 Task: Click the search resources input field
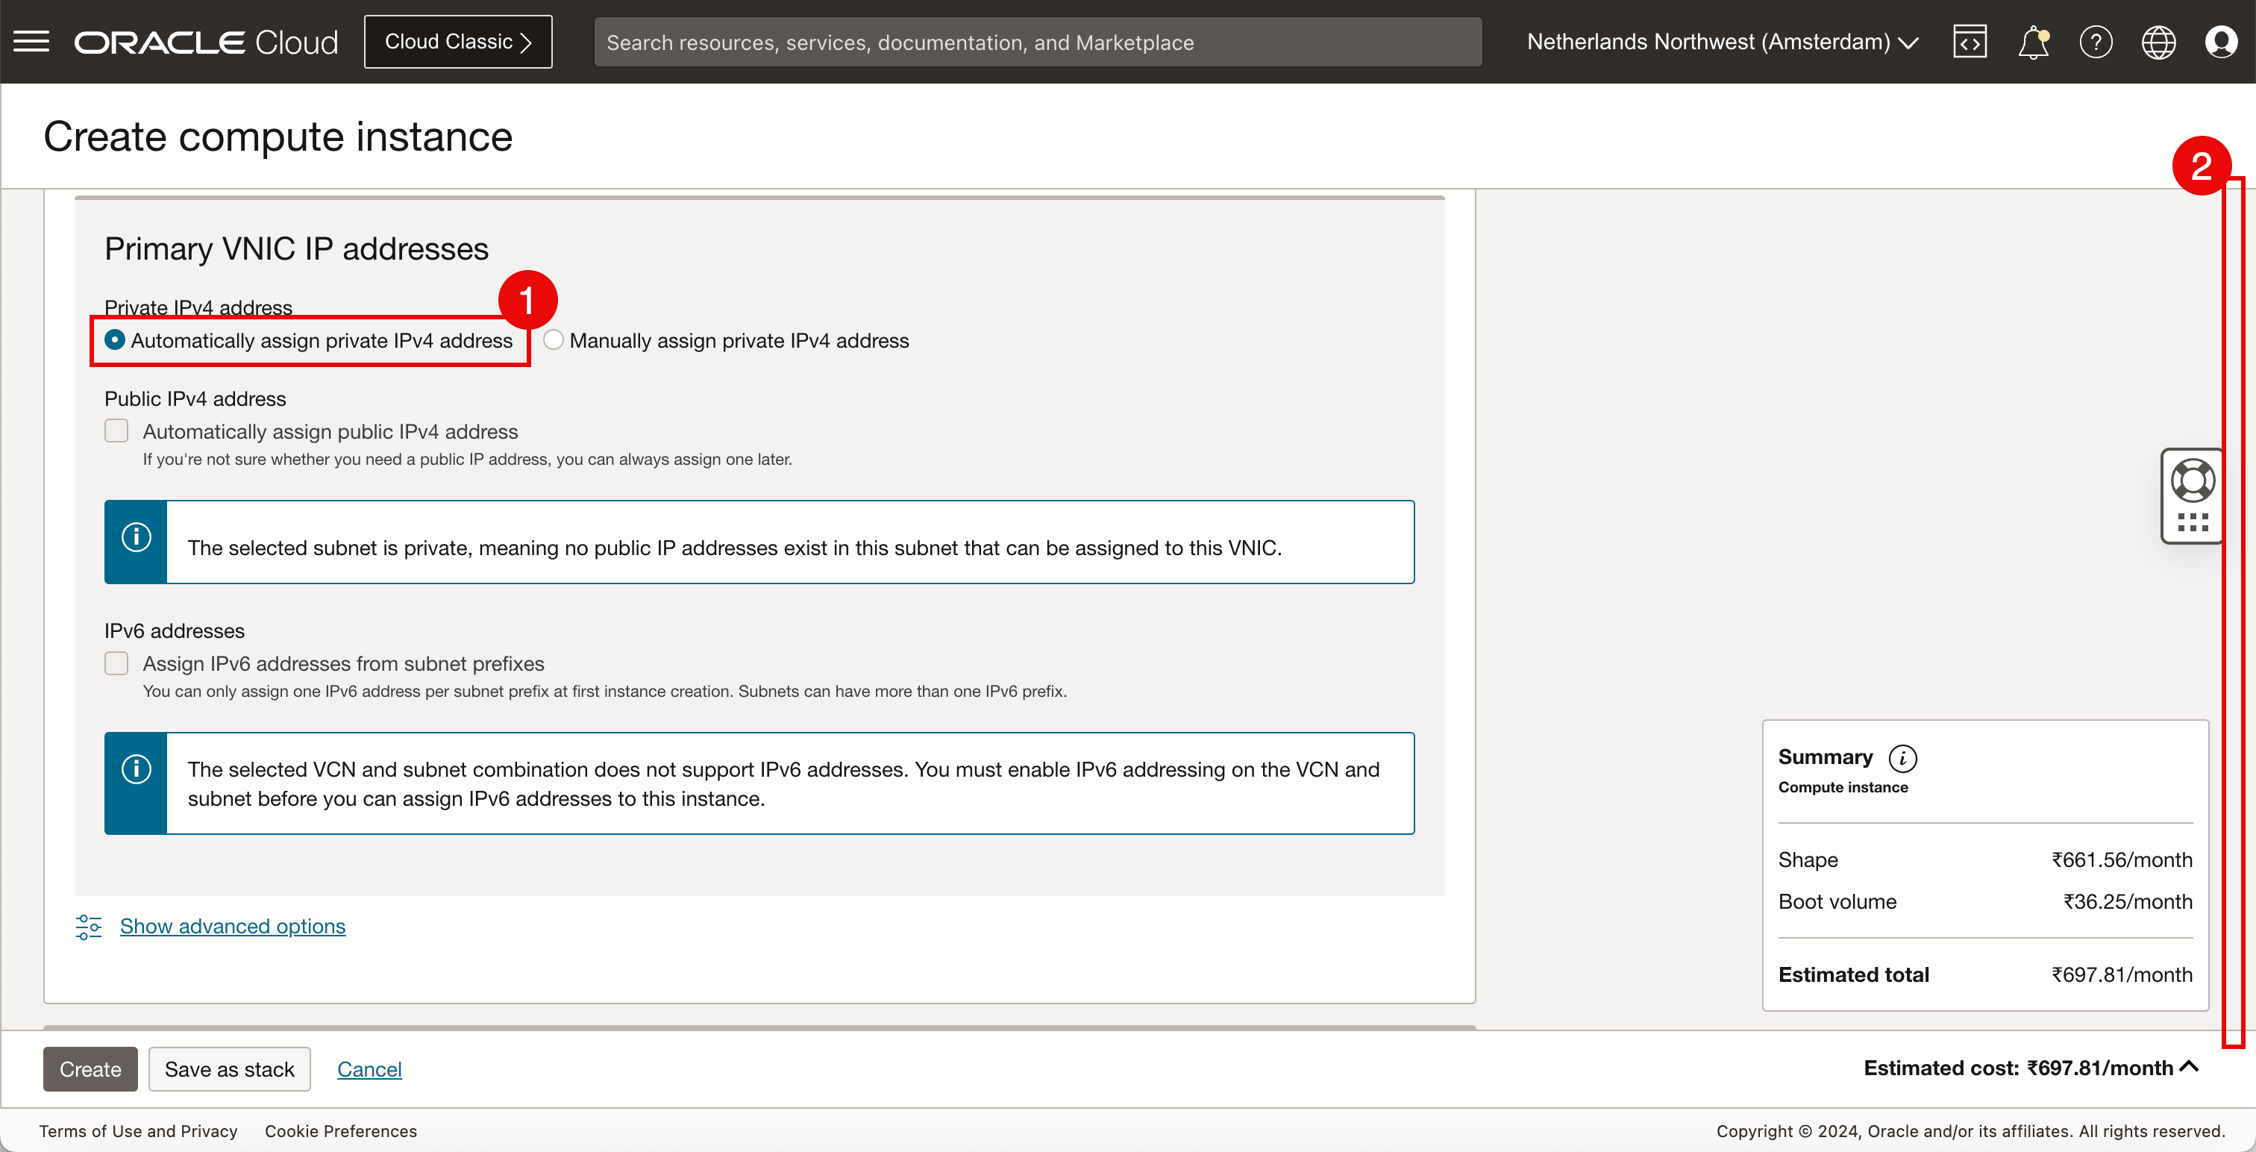(1037, 42)
